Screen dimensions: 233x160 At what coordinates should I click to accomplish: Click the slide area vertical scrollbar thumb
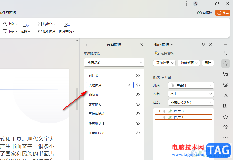click(x=77, y=99)
